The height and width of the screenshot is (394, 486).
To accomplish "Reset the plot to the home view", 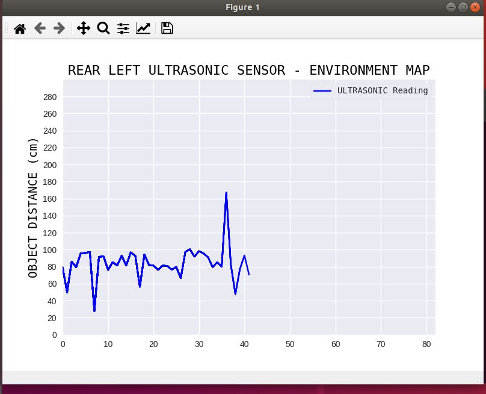I will point(20,28).
